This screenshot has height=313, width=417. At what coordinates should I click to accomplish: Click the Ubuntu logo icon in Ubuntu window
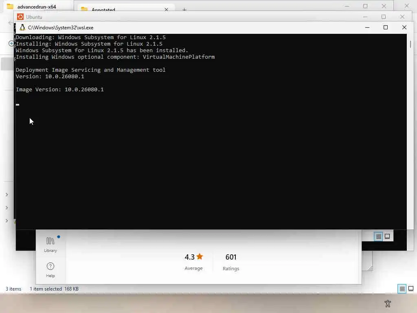pos(20,17)
